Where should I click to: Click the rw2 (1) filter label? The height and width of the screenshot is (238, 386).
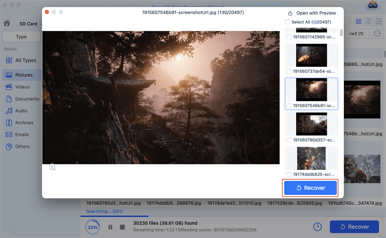(356, 34)
